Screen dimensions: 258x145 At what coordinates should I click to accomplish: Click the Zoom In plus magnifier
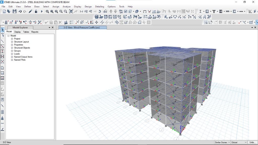tap(61, 11)
